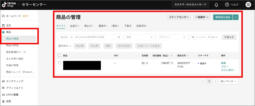
Task: Click the 成長 medal icon
Action: (x=3, y=101)
